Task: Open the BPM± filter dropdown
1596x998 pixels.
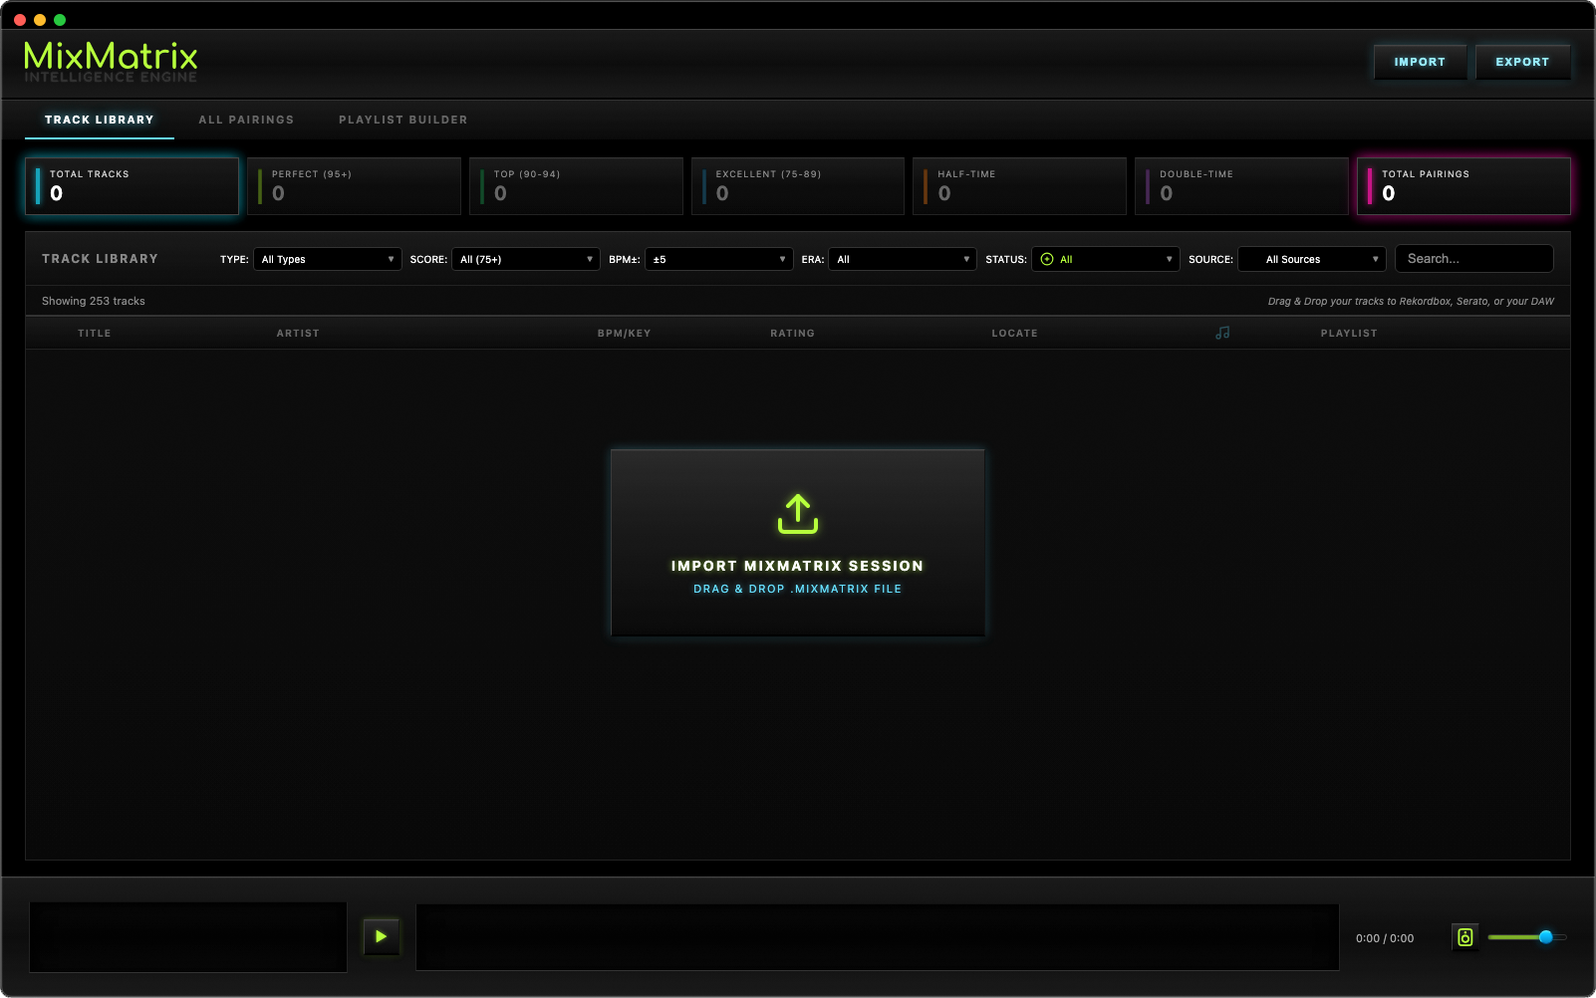Action: [x=718, y=259]
